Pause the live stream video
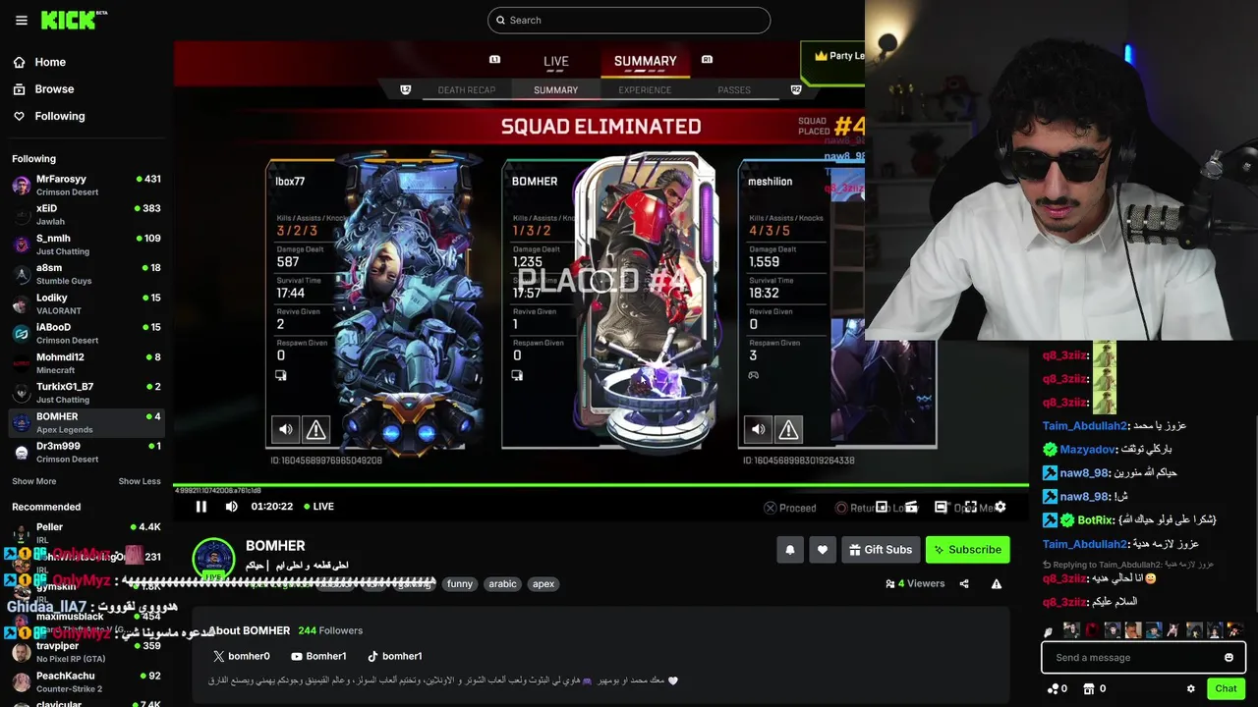 [x=200, y=507]
